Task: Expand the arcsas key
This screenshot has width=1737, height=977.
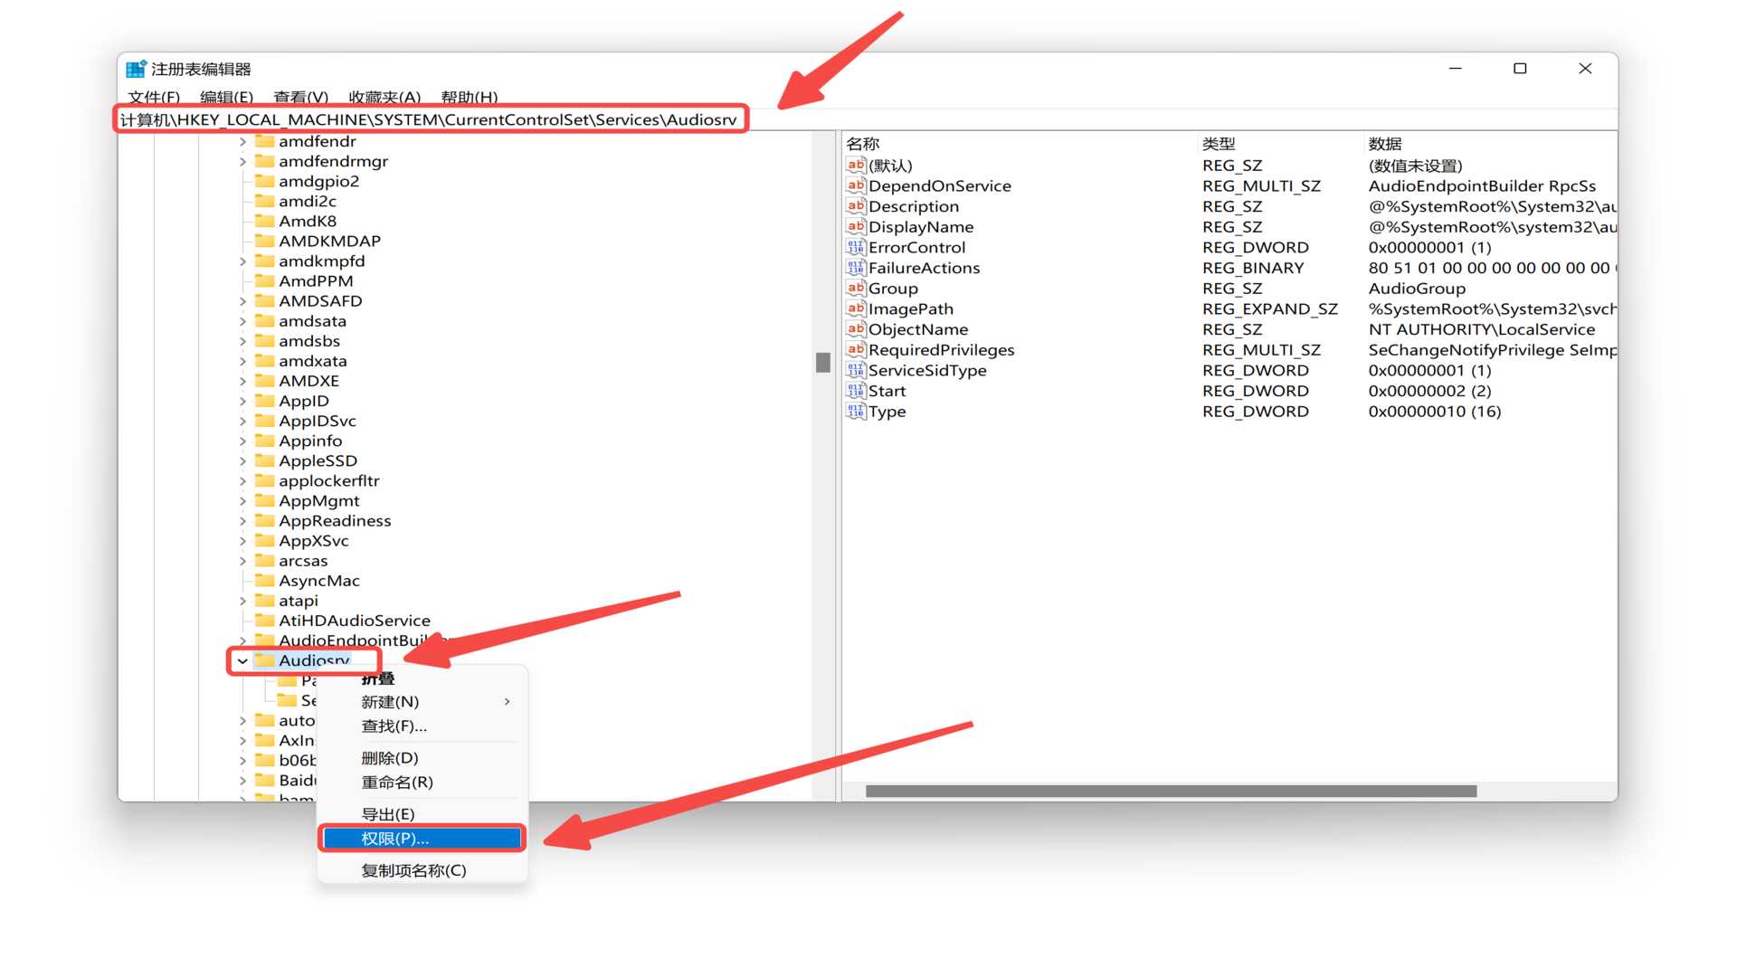Action: click(242, 561)
